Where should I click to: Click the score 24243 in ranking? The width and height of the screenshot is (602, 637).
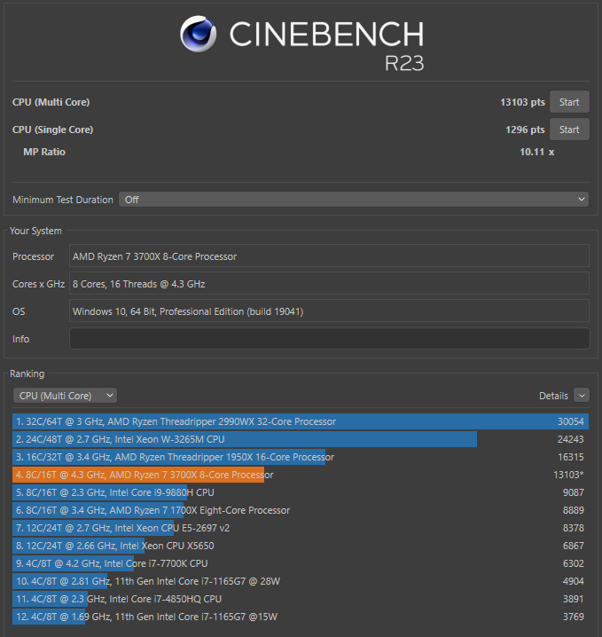tap(571, 439)
